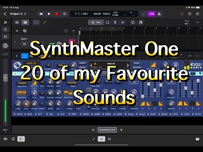Toggle the SynthMaster plugin power button

[25, 56]
